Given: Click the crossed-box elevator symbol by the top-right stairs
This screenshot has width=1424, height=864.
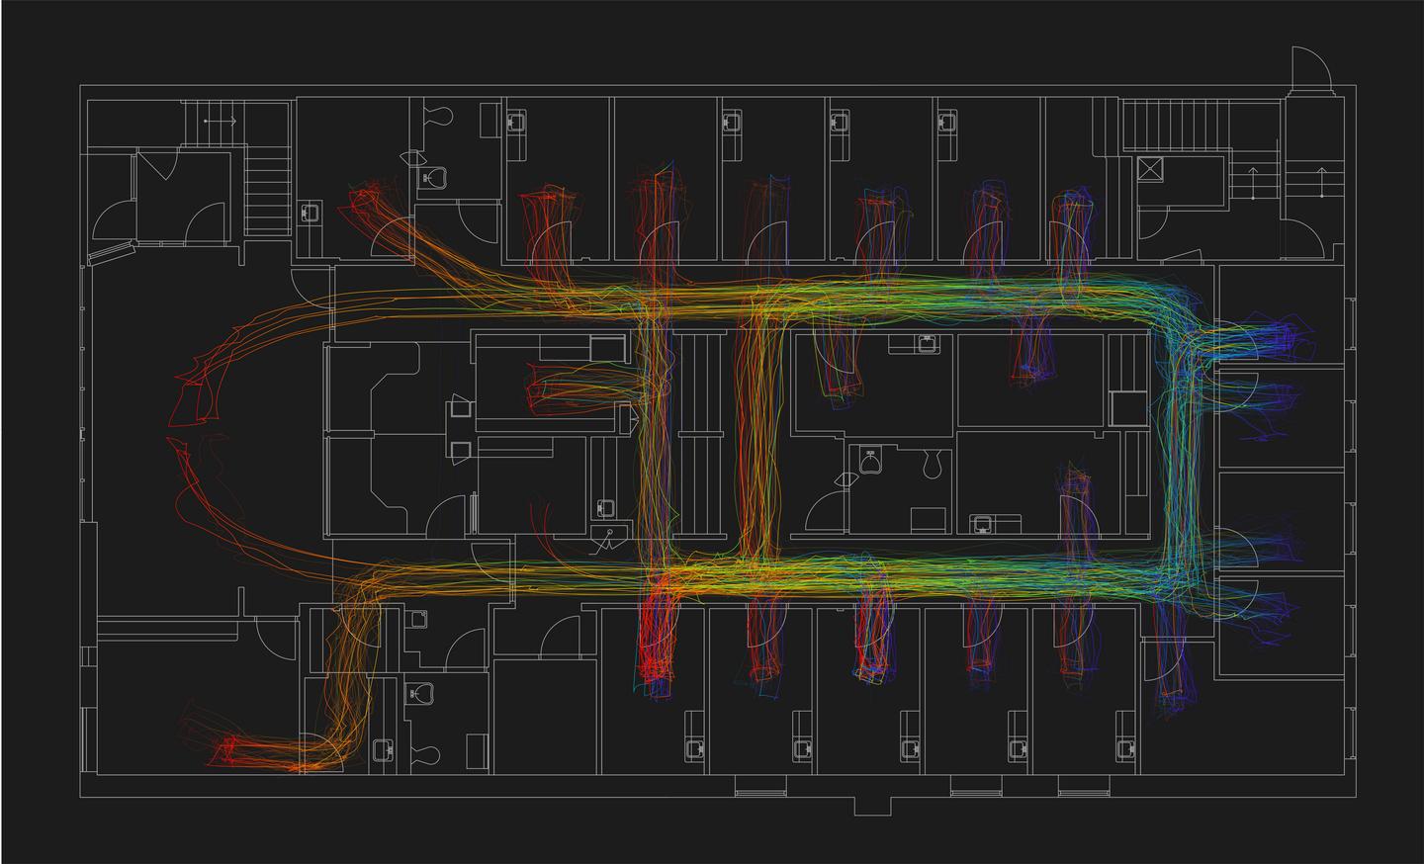Looking at the screenshot, I should (x=1150, y=168).
